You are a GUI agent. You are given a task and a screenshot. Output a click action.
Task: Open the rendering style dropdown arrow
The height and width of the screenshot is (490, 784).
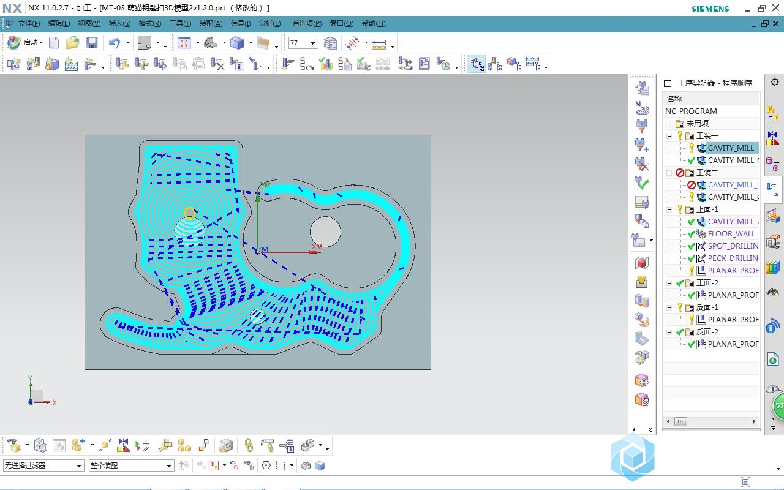(x=250, y=43)
